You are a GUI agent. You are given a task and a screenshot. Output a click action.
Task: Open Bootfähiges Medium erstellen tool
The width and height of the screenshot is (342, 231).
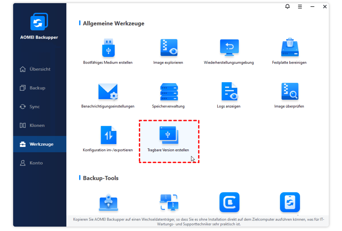click(x=108, y=48)
